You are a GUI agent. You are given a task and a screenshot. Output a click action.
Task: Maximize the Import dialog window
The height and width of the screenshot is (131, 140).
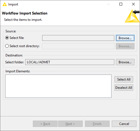pos(121,4)
